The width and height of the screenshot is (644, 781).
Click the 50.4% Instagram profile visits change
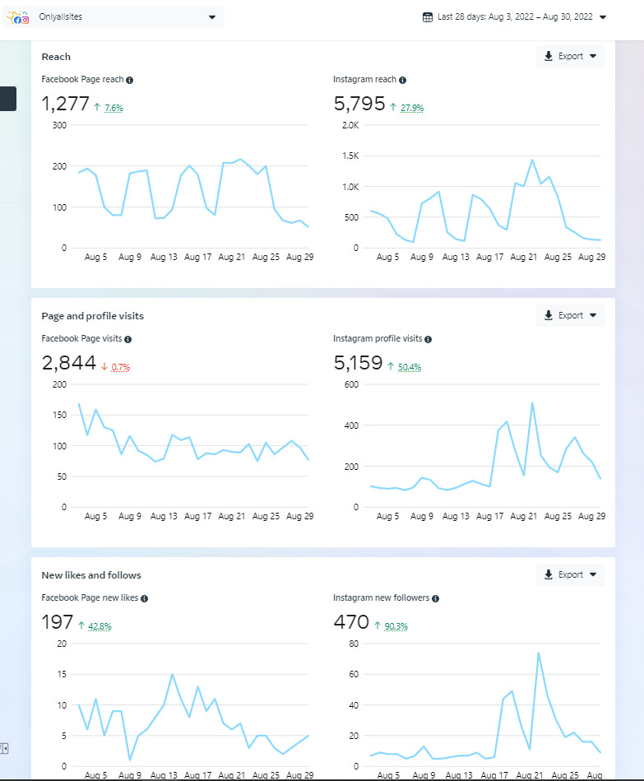tap(410, 367)
